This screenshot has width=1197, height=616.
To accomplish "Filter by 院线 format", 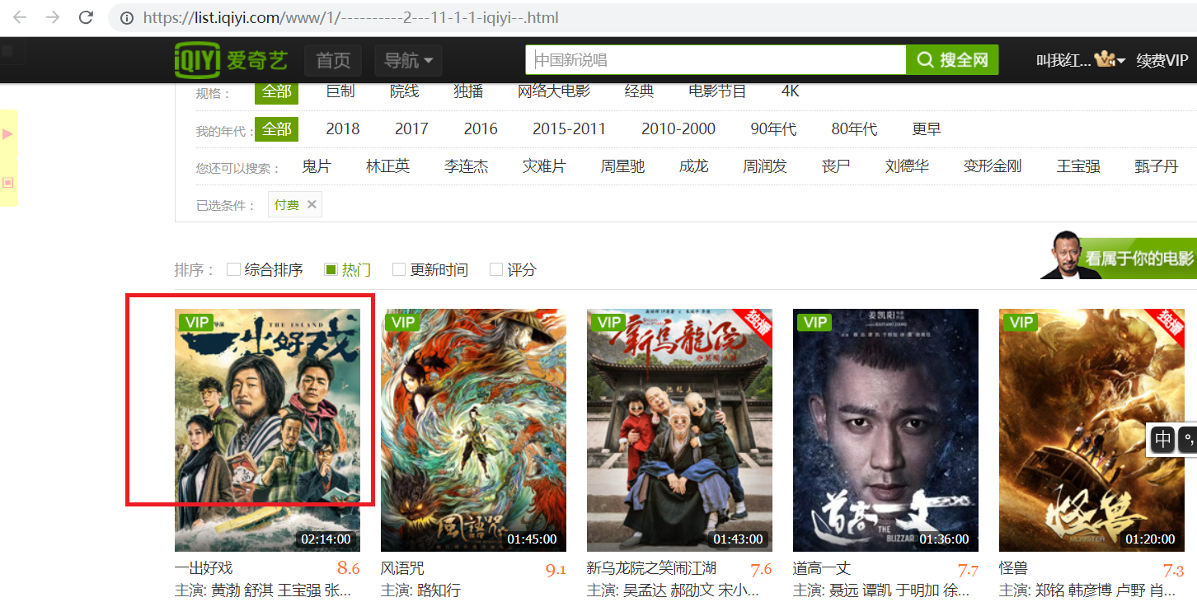I will pos(405,91).
